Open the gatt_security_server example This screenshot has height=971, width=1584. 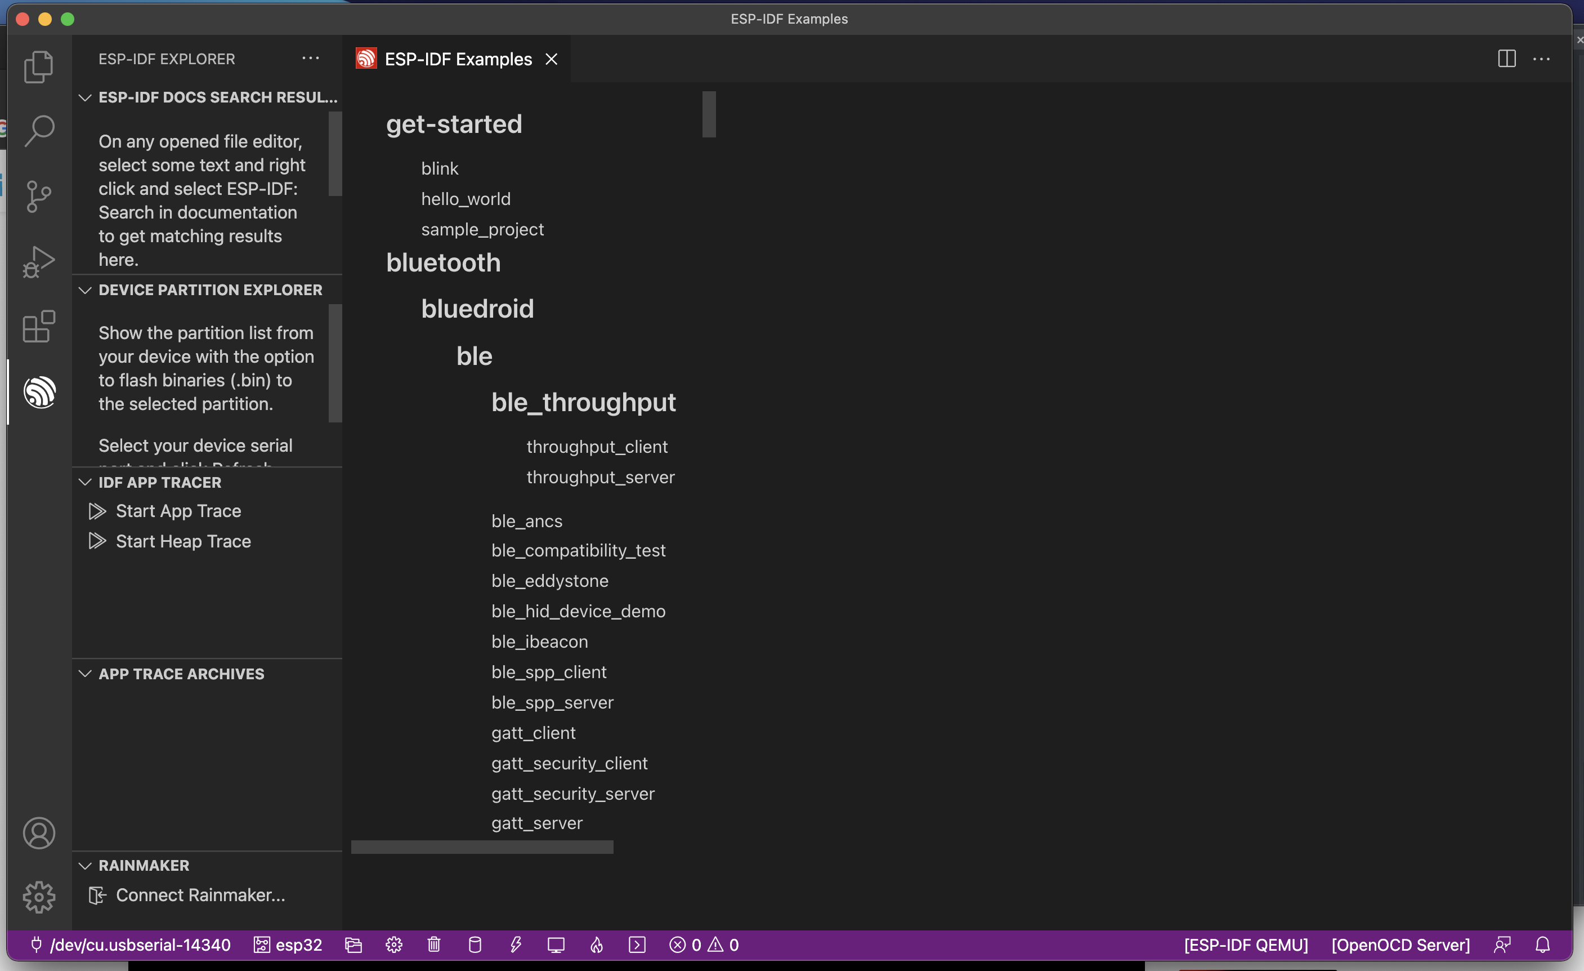pyautogui.click(x=574, y=794)
